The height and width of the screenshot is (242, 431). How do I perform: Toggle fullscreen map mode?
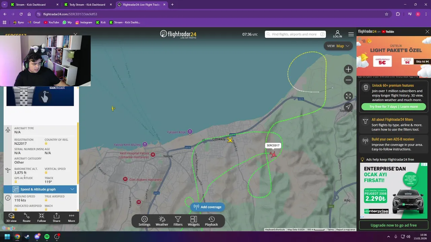348,96
